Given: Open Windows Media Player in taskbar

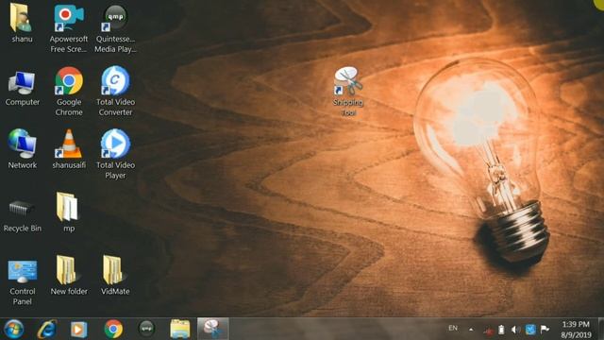Looking at the screenshot, I should 79,330.
